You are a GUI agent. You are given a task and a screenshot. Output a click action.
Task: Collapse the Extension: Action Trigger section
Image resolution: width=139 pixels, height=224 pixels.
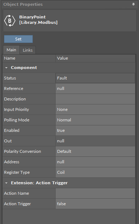pyautogui.click(x=6, y=183)
